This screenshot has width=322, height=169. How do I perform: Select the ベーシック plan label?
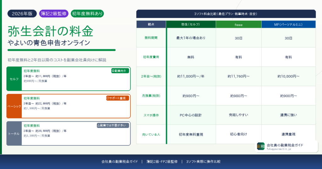[x=14, y=106]
